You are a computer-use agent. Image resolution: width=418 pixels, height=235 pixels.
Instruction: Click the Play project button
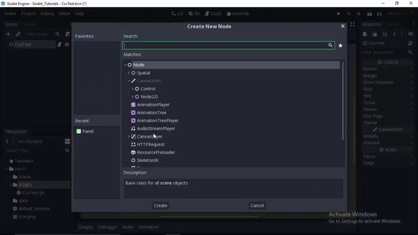tap(338, 14)
